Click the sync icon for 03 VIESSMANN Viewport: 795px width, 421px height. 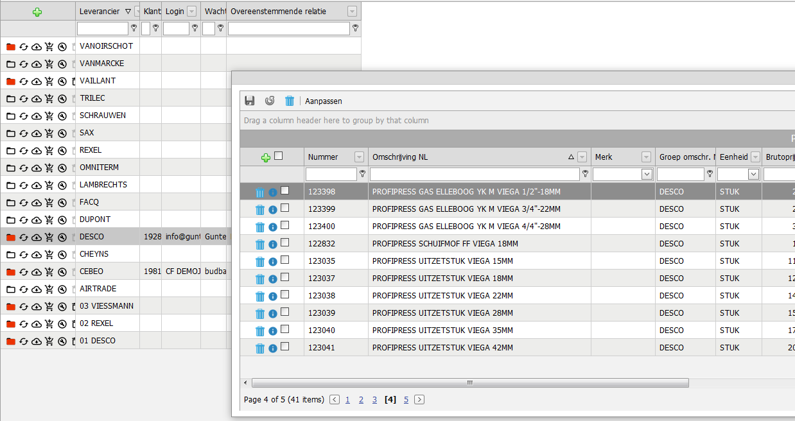point(24,306)
